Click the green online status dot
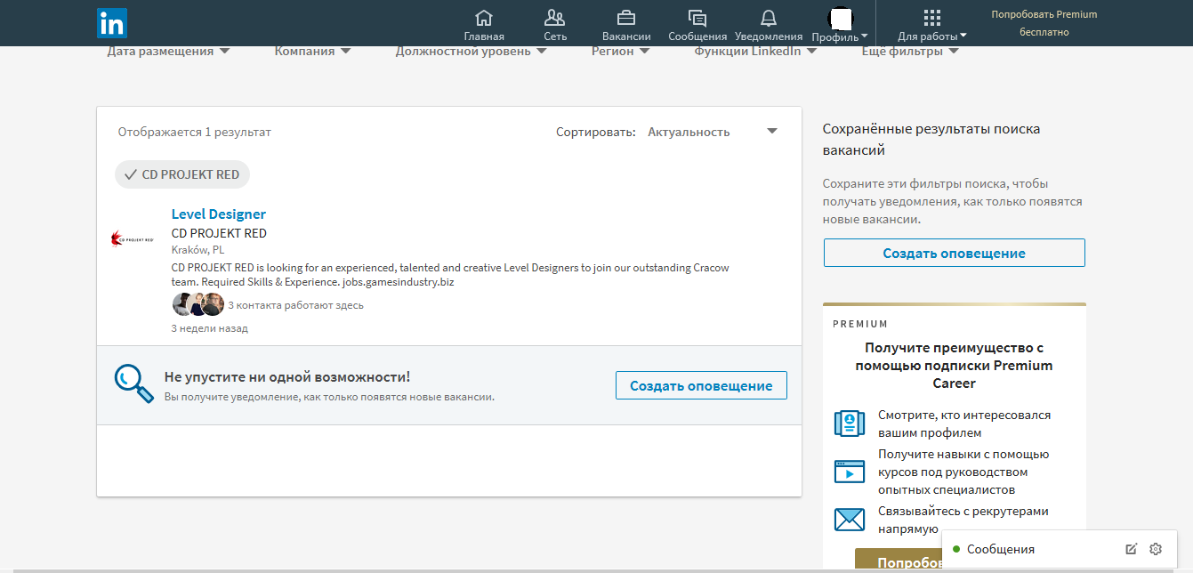1193x573 pixels. [x=956, y=549]
